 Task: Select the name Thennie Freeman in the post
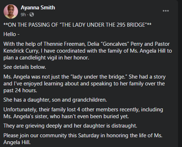click(65, 44)
